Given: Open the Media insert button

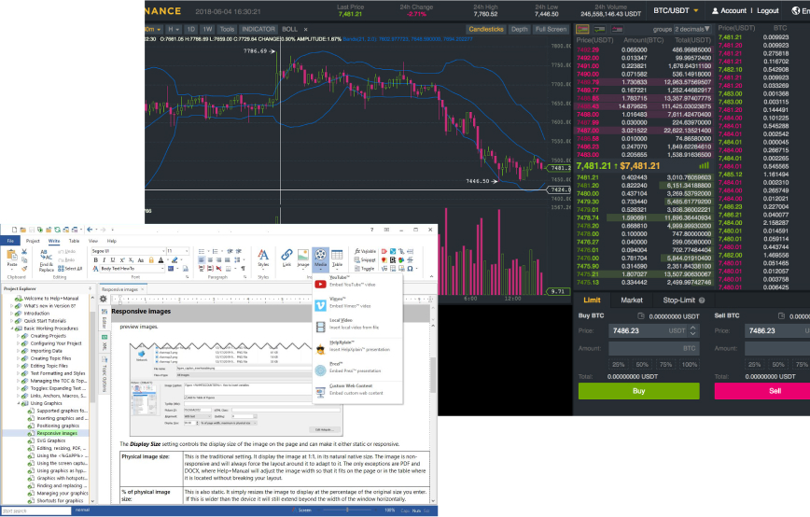Looking at the screenshot, I should (320, 257).
